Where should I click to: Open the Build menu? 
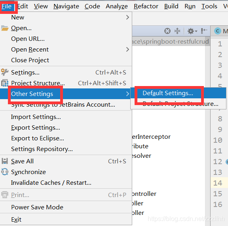[171, 6]
